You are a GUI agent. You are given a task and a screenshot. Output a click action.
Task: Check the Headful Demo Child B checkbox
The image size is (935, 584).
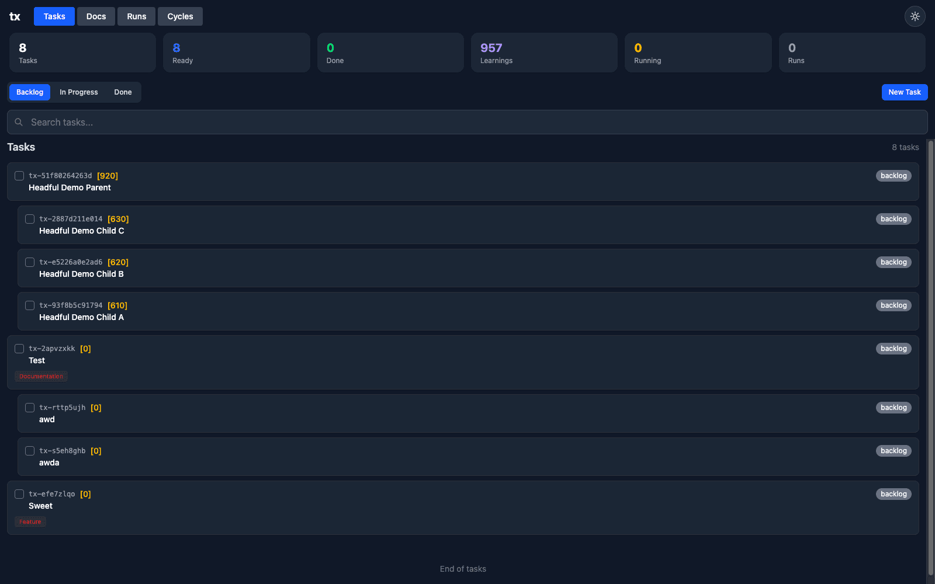coord(30,262)
